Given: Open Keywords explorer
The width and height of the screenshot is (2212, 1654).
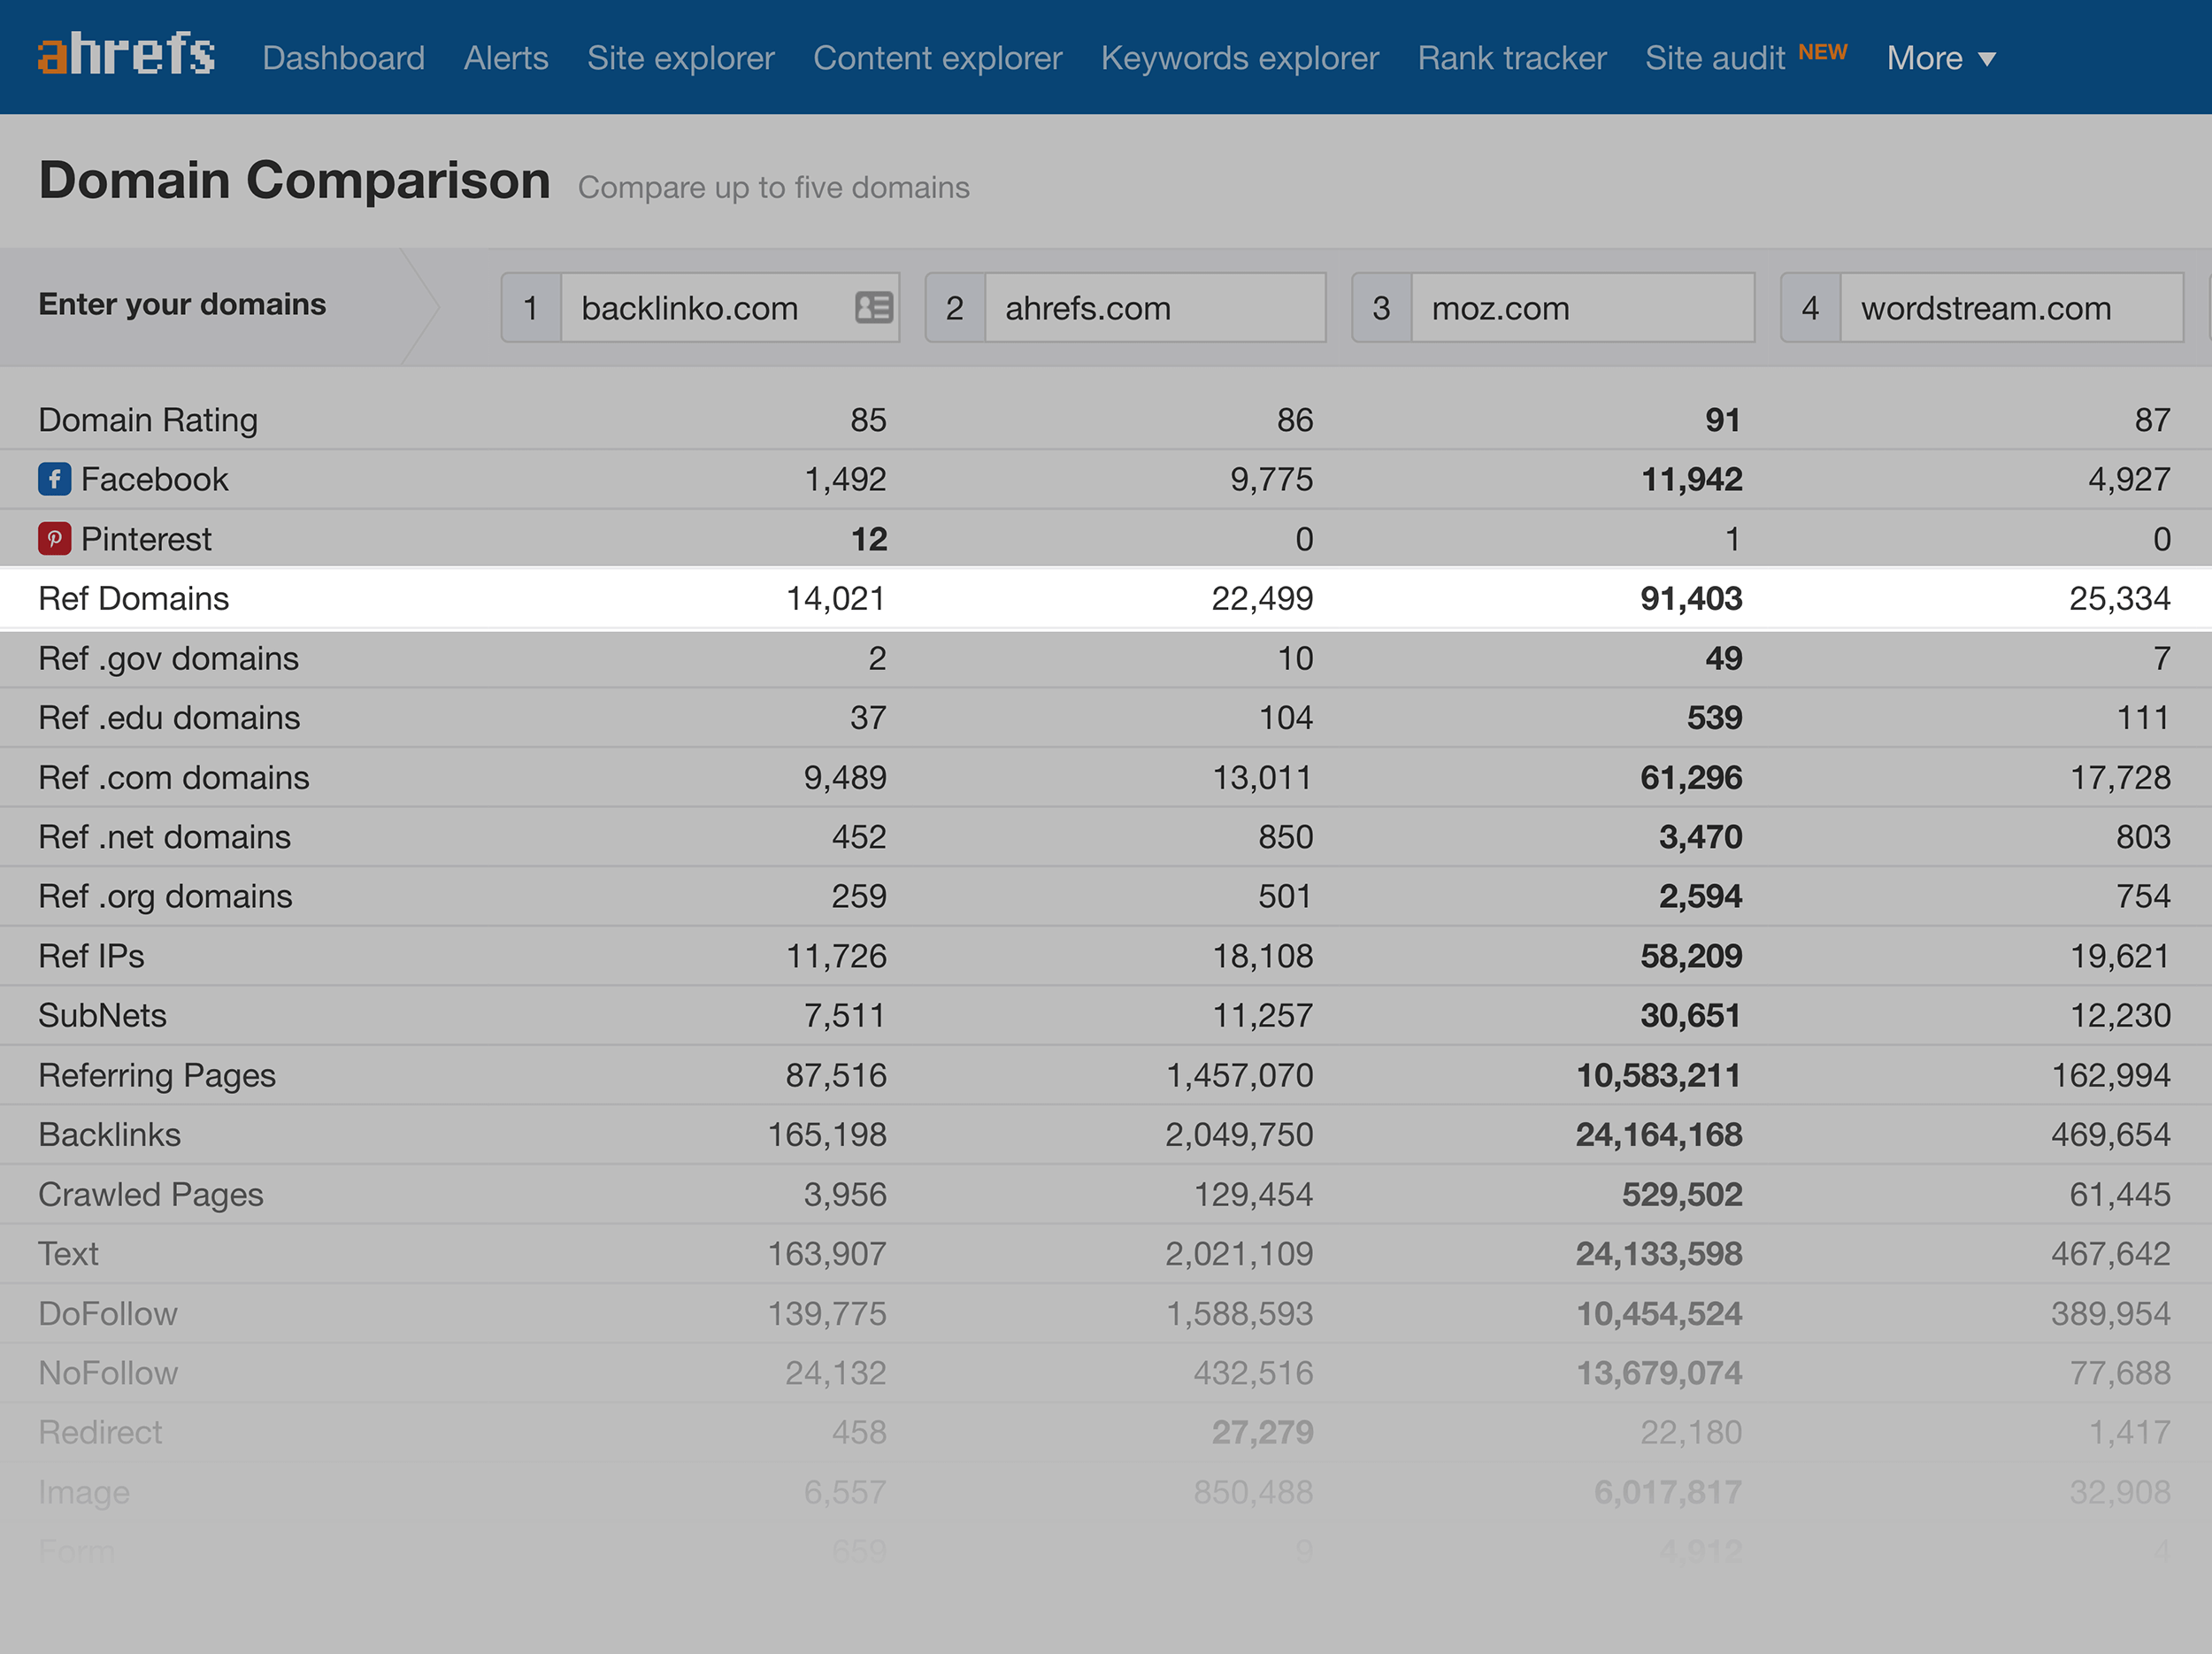Looking at the screenshot, I should (1239, 58).
